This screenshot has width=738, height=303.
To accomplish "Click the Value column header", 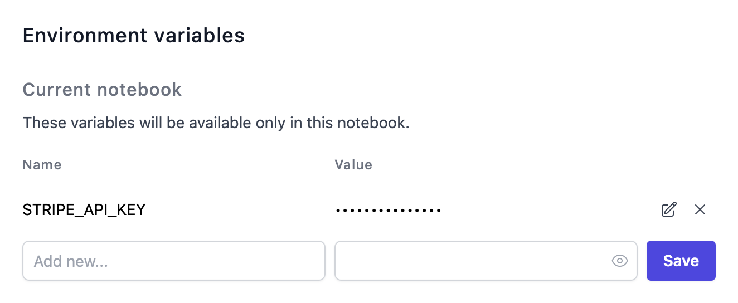I will pos(353,165).
